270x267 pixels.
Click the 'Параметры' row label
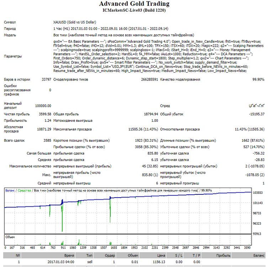[x=13, y=56]
